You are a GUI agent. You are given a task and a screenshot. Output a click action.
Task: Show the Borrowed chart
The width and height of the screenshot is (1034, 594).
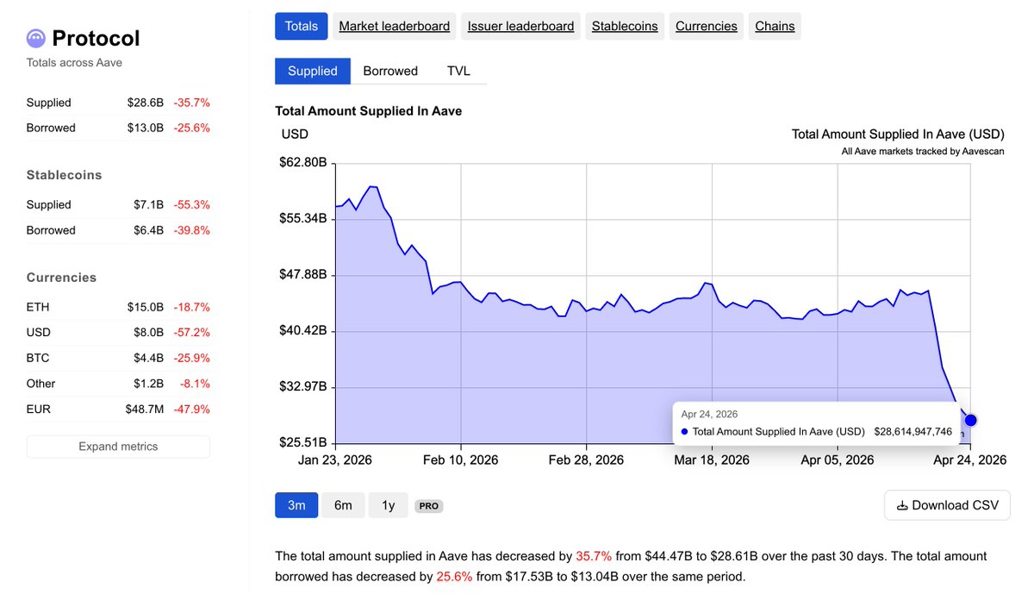pyautogui.click(x=390, y=71)
